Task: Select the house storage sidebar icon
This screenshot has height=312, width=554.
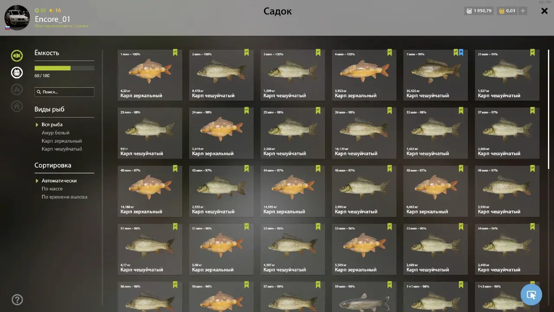Action: pyautogui.click(x=17, y=106)
